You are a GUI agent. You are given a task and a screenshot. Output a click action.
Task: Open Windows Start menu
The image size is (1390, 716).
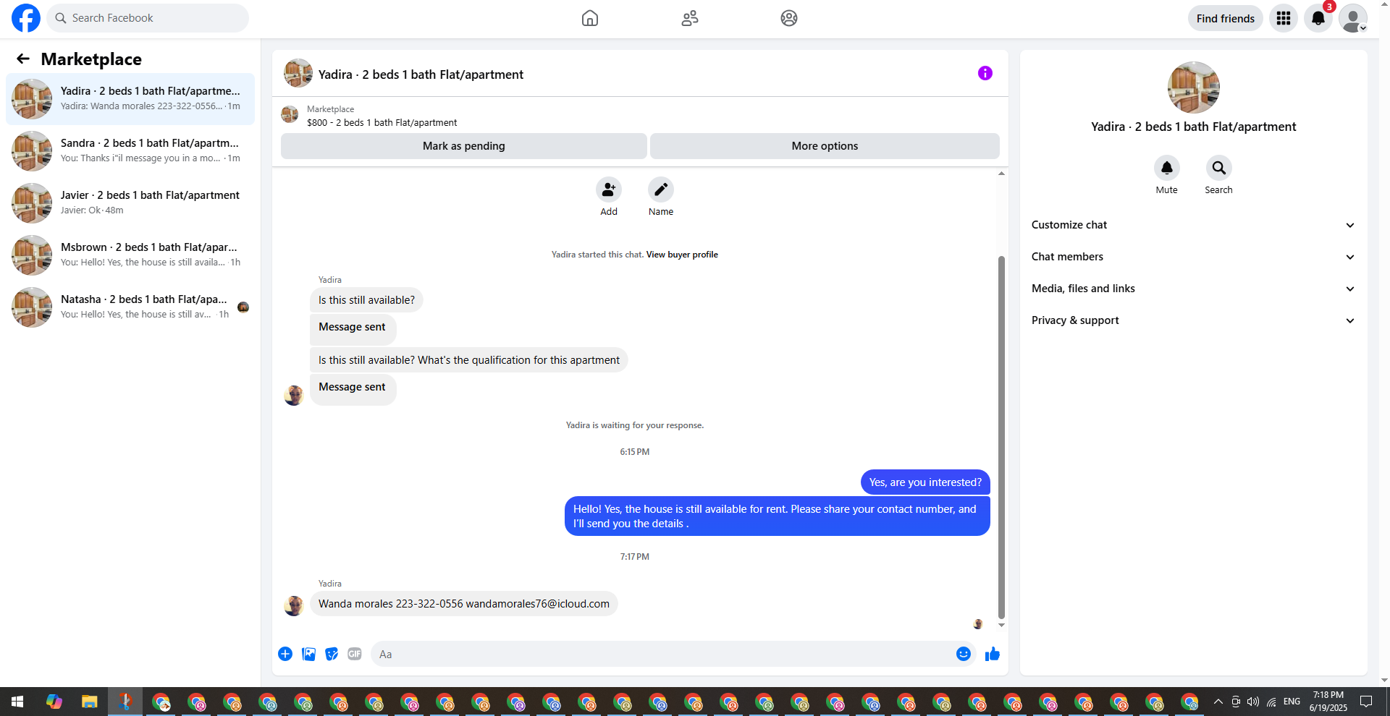click(x=17, y=702)
